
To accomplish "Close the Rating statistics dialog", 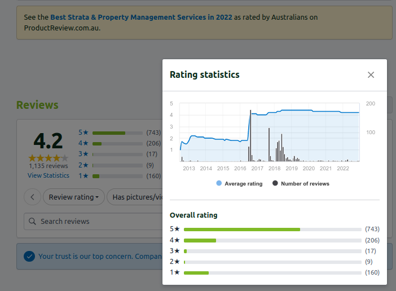I will coord(371,75).
